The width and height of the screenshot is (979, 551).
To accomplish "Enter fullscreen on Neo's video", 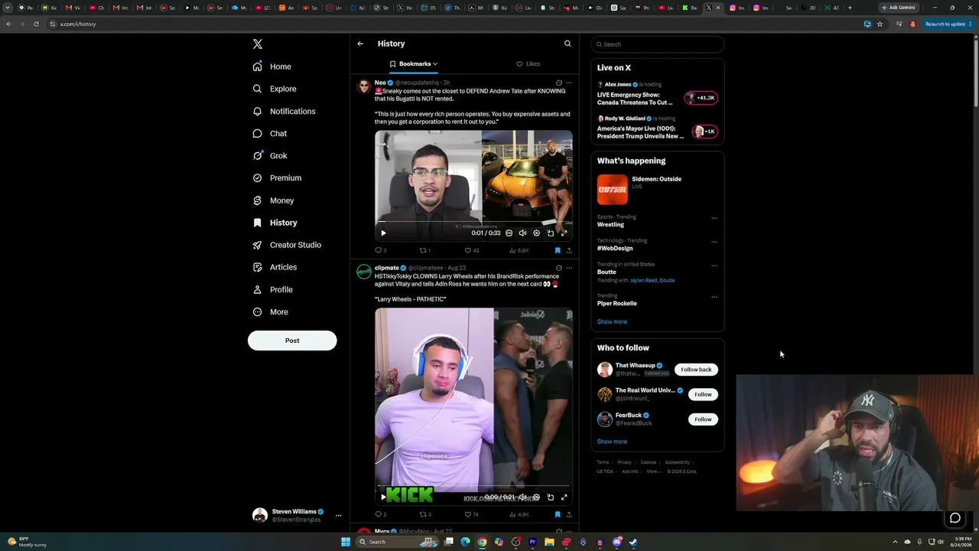I will (x=564, y=233).
